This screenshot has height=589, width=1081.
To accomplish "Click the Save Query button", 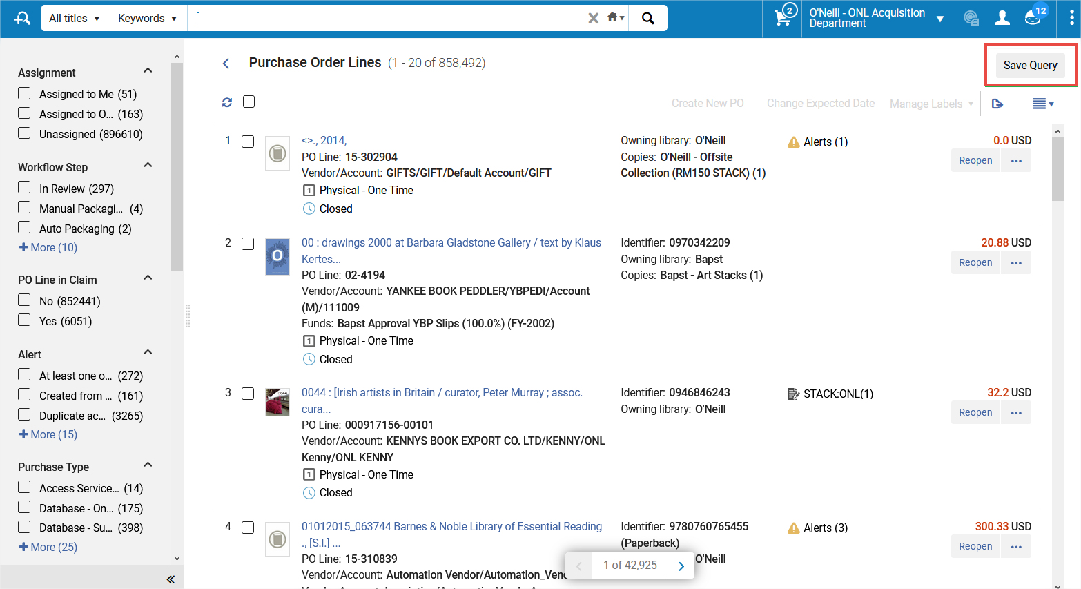I will click(1030, 65).
